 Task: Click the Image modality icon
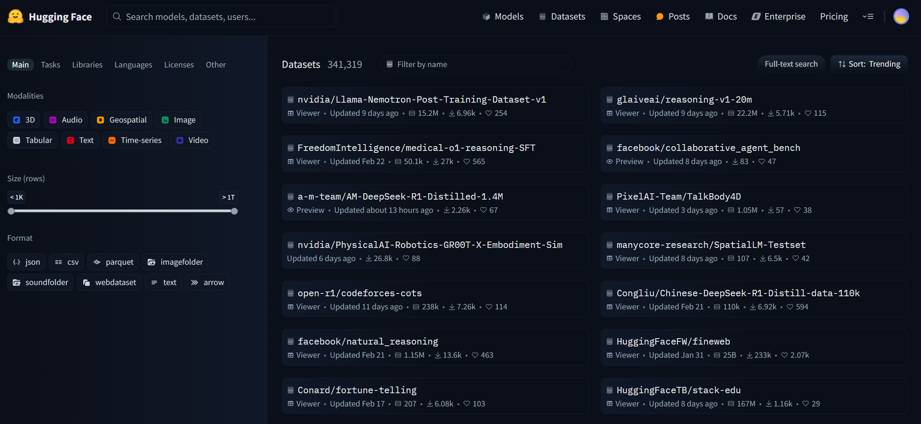click(165, 120)
